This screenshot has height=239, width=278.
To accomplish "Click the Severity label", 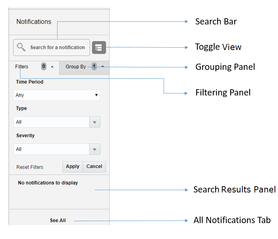I will tap(25, 135).
